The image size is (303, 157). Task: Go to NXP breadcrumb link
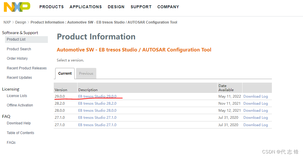coord(7,22)
